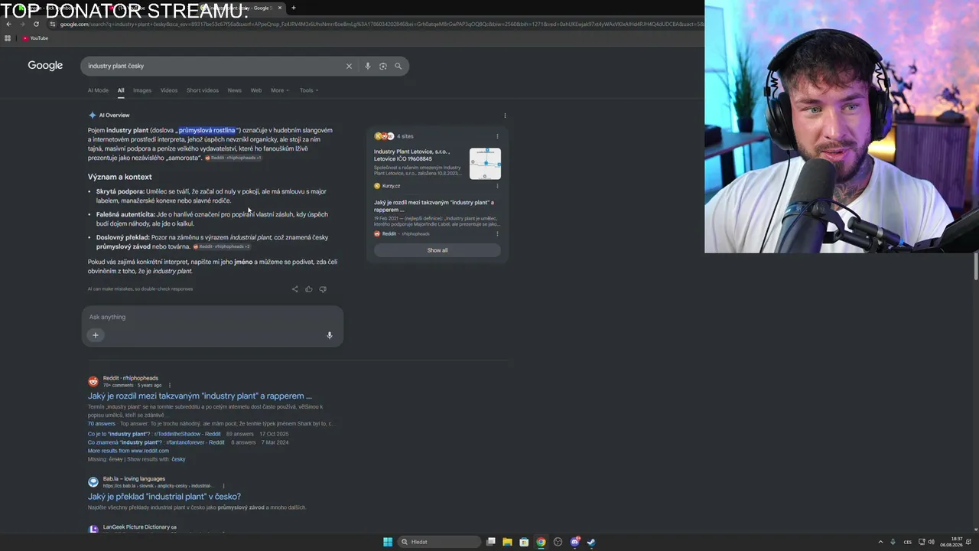
Task: Give a thumbs up to the AI Overview
Action: (x=309, y=289)
